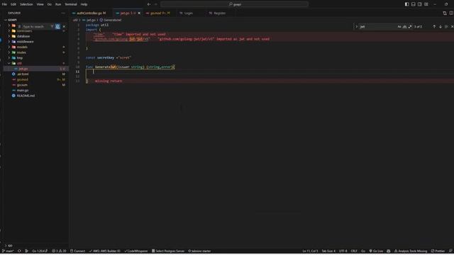
Task: Click AWS Builder ID status item
Action: 104,251
